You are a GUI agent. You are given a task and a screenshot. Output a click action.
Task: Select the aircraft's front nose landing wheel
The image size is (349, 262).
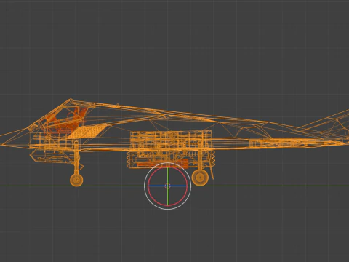[76, 180]
